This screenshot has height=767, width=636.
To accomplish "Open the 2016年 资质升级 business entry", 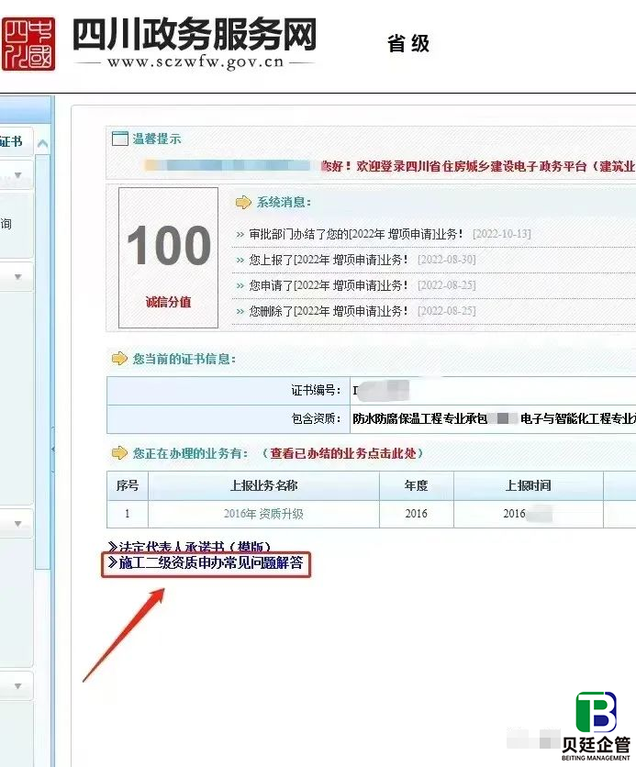I will coord(263,514).
